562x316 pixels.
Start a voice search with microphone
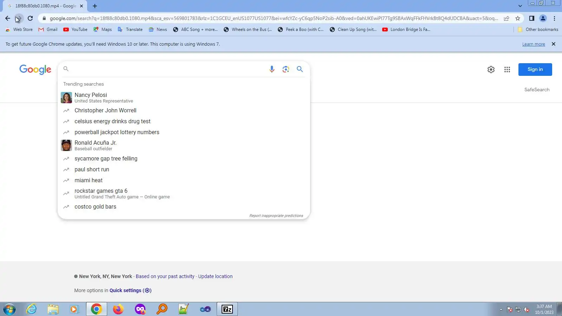click(272, 69)
